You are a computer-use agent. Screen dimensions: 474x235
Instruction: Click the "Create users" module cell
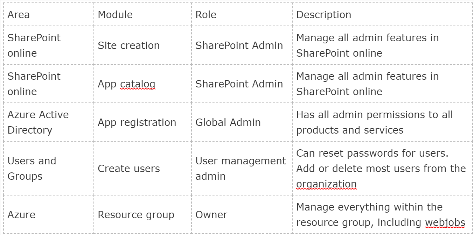[142, 169]
